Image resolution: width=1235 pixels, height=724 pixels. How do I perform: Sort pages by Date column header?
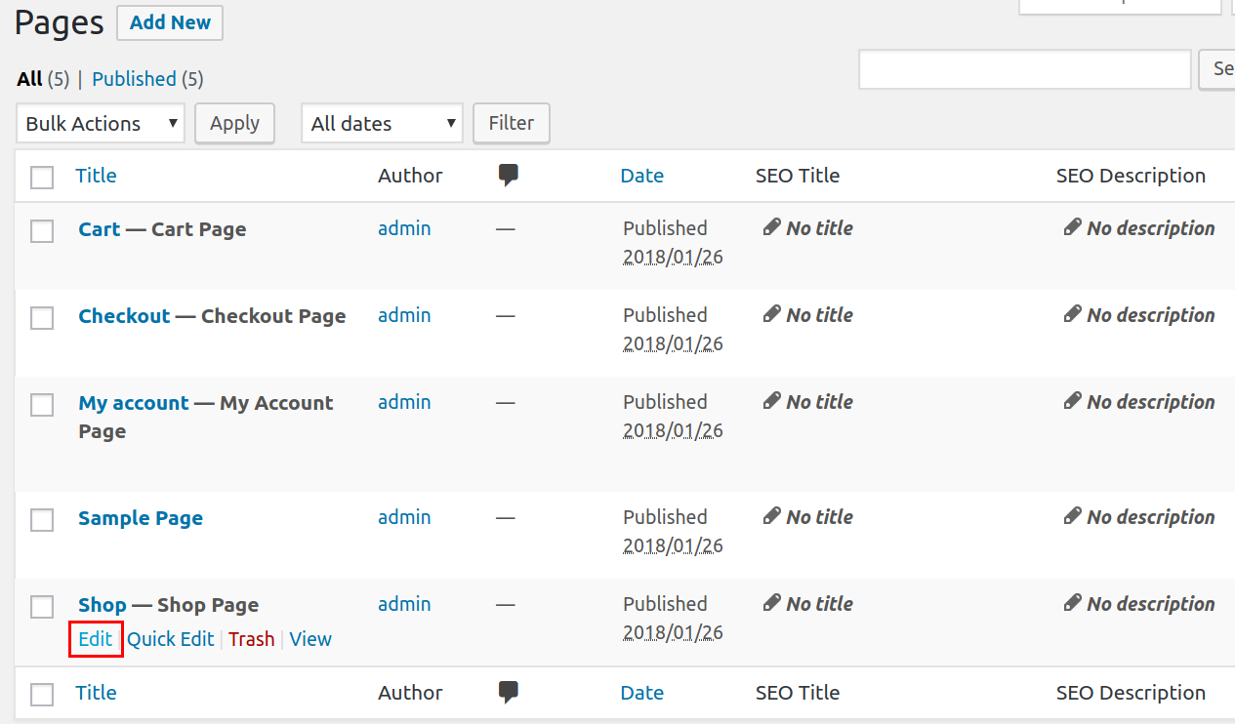tap(641, 176)
